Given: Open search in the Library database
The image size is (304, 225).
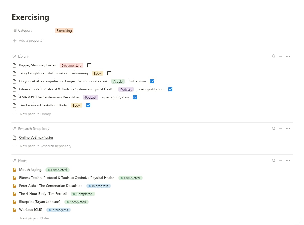Looking at the screenshot, I should [x=274, y=56].
